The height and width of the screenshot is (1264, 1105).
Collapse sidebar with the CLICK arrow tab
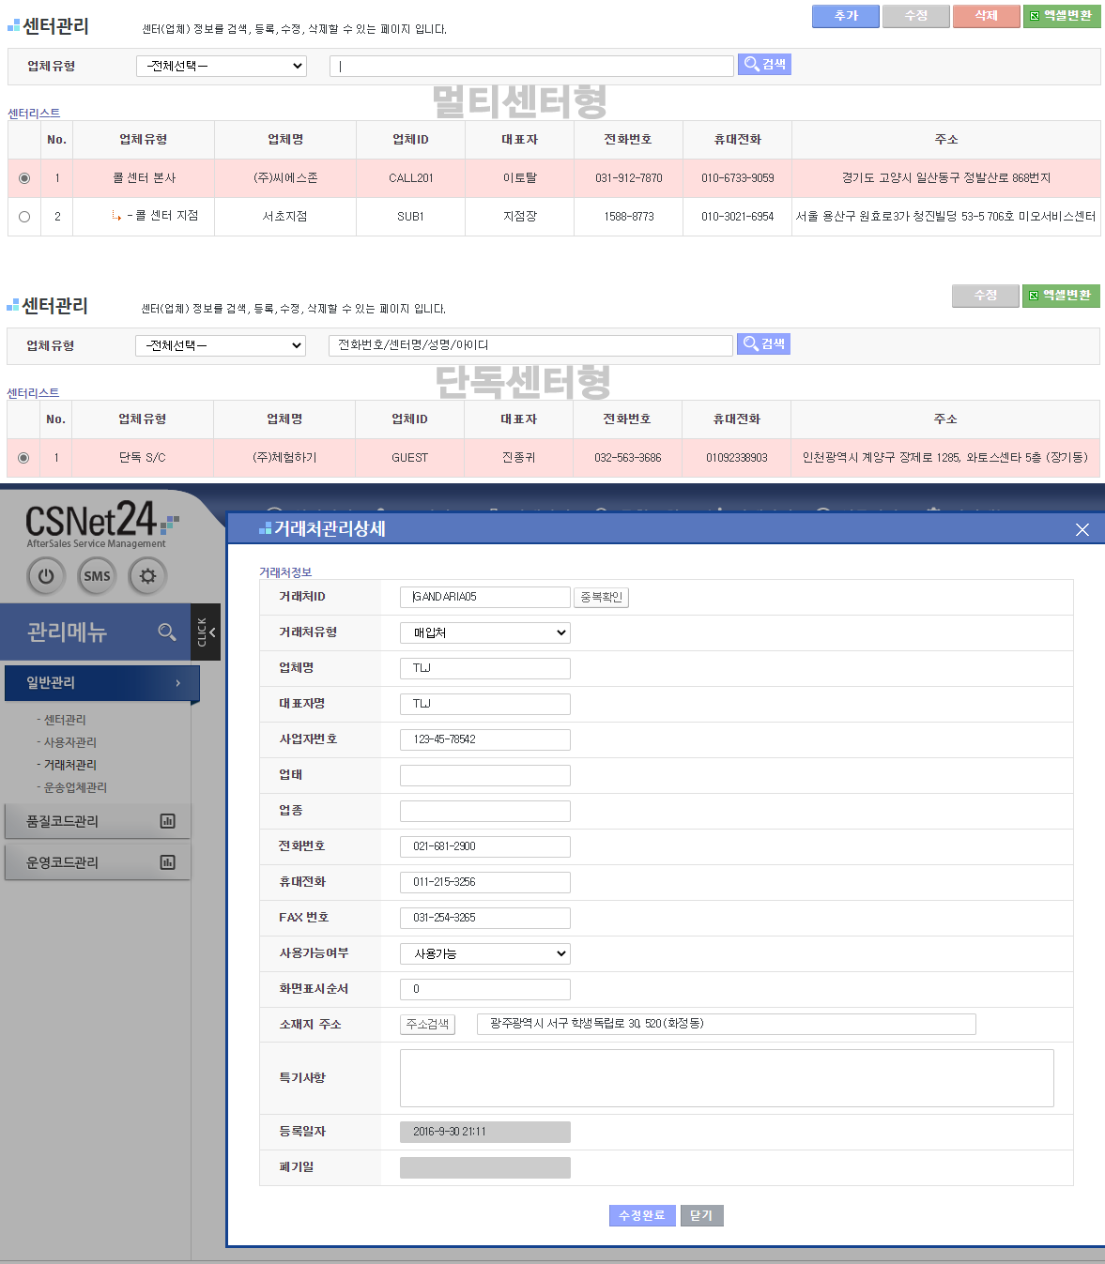206,632
